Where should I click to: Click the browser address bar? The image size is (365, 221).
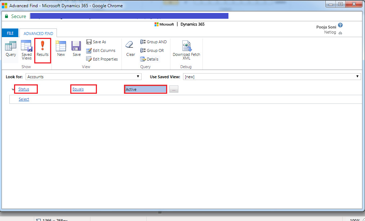pos(129,16)
